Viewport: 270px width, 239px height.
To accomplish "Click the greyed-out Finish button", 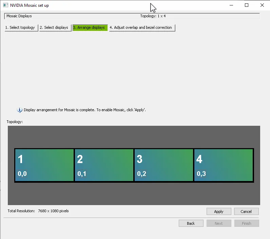I will click(246, 223).
